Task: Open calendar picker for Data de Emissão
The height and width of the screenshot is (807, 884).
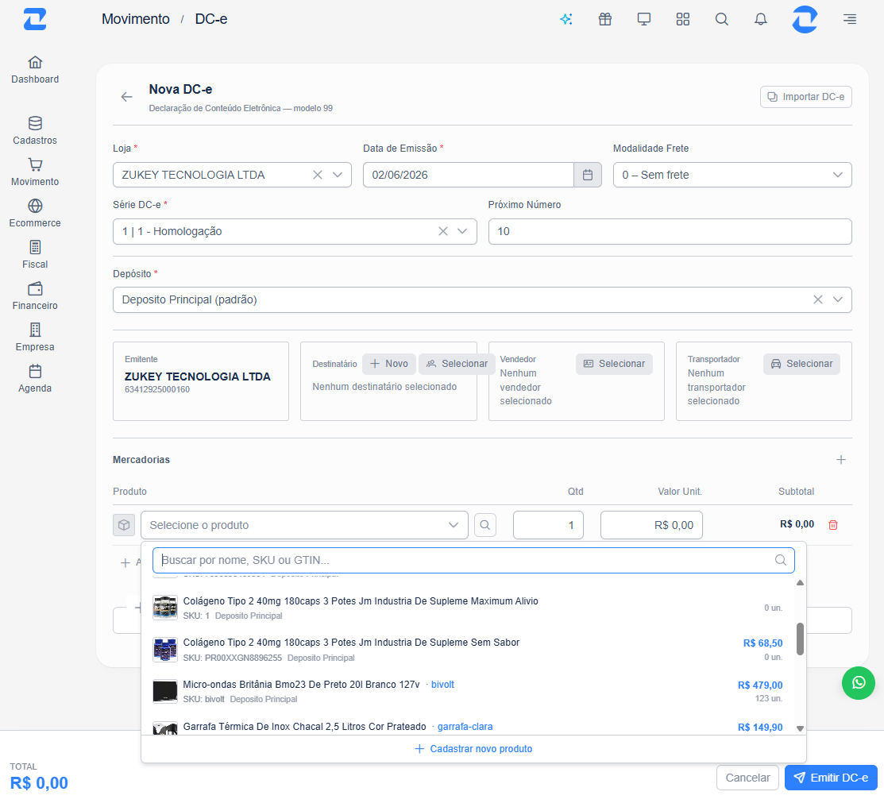Action: (x=588, y=175)
